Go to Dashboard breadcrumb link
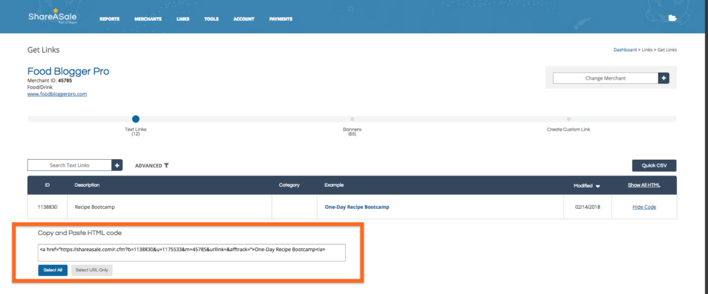The image size is (708, 294). (x=624, y=50)
